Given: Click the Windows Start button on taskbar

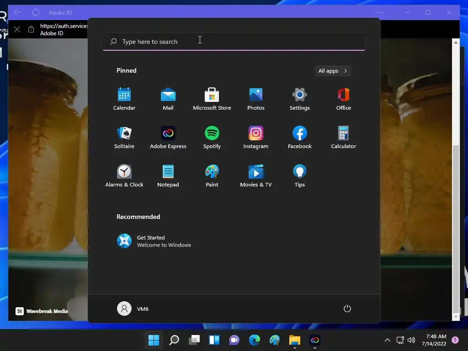Looking at the screenshot, I should [x=154, y=340].
